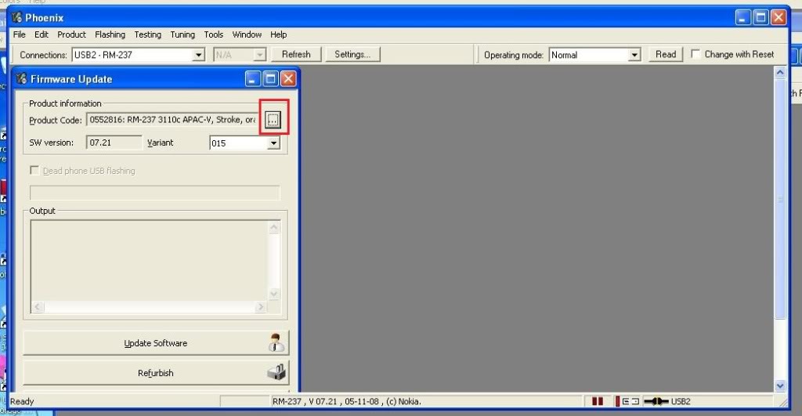Minimize the Phoenix window
The height and width of the screenshot is (416, 802).
tap(743, 17)
